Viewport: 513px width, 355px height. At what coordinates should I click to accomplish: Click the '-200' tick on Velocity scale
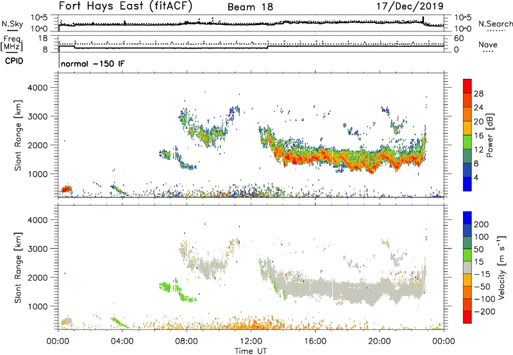point(484,311)
